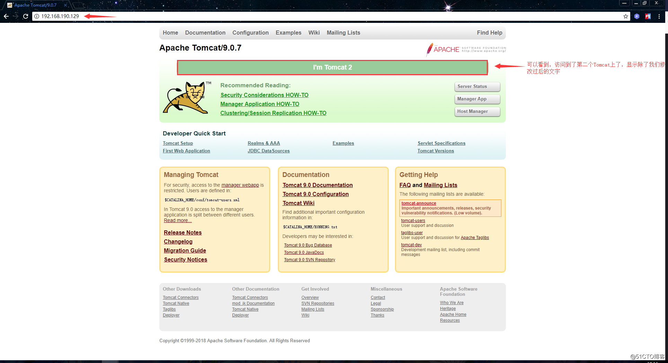
Task: Open the Home nav item
Action: [x=170, y=33]
